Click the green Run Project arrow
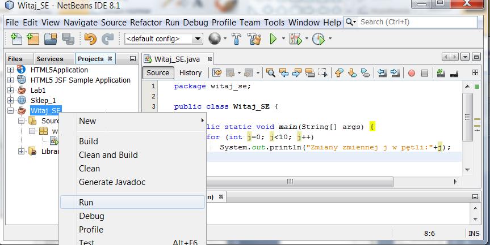 (273, 39)
